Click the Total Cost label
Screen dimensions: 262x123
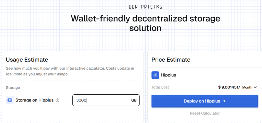tap(160, 87)
